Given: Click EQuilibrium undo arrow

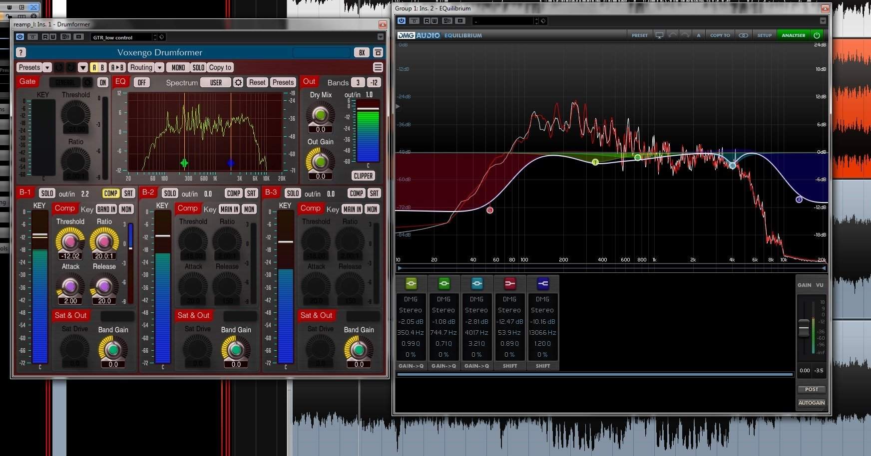Looking at the screenshot, I should [x=672, y=35].
